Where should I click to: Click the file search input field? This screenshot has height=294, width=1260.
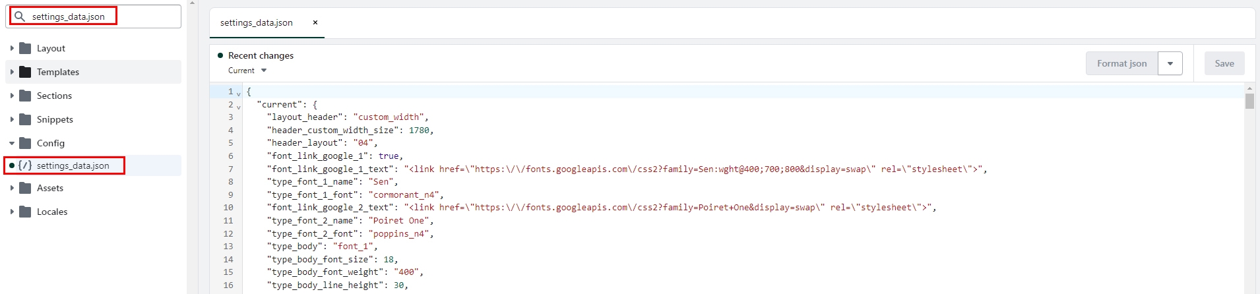coord(99,16)
